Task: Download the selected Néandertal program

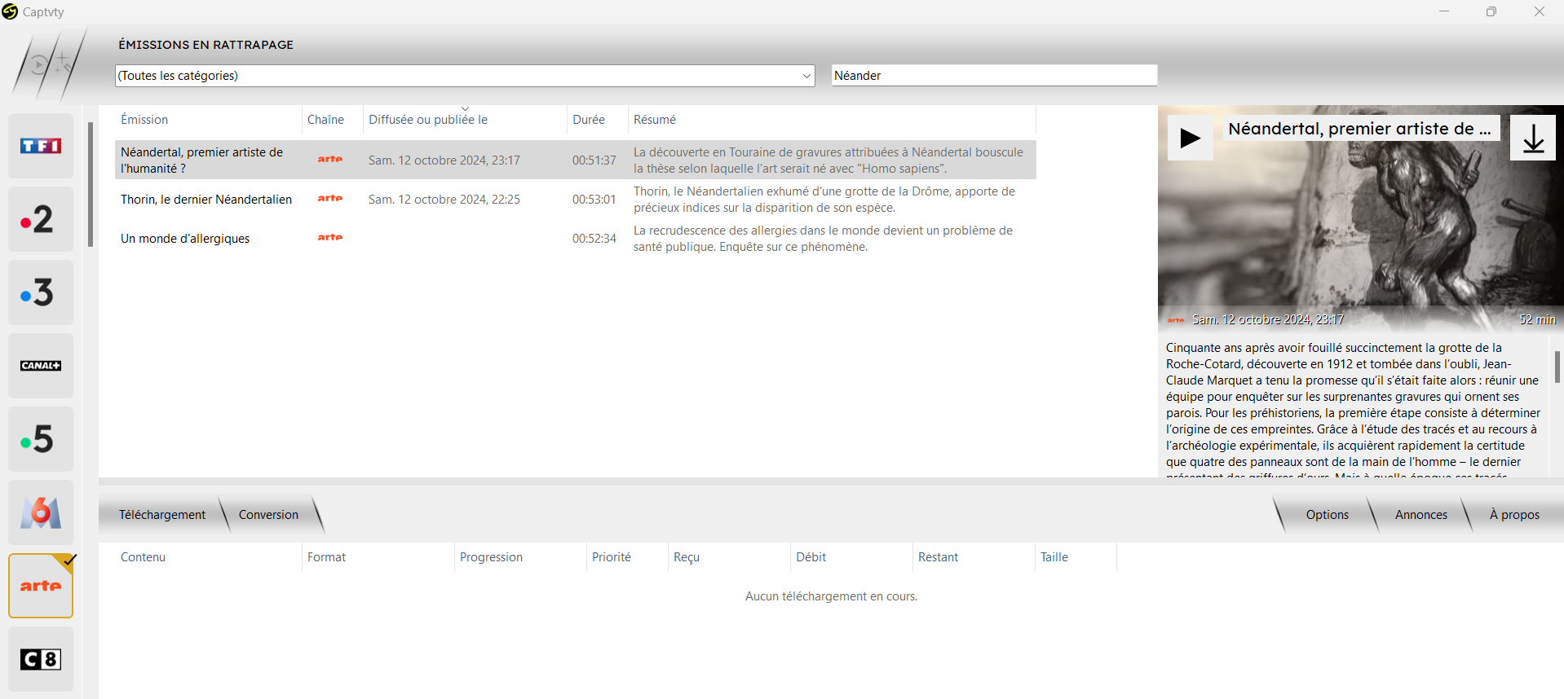Action: coord(1532,138)
